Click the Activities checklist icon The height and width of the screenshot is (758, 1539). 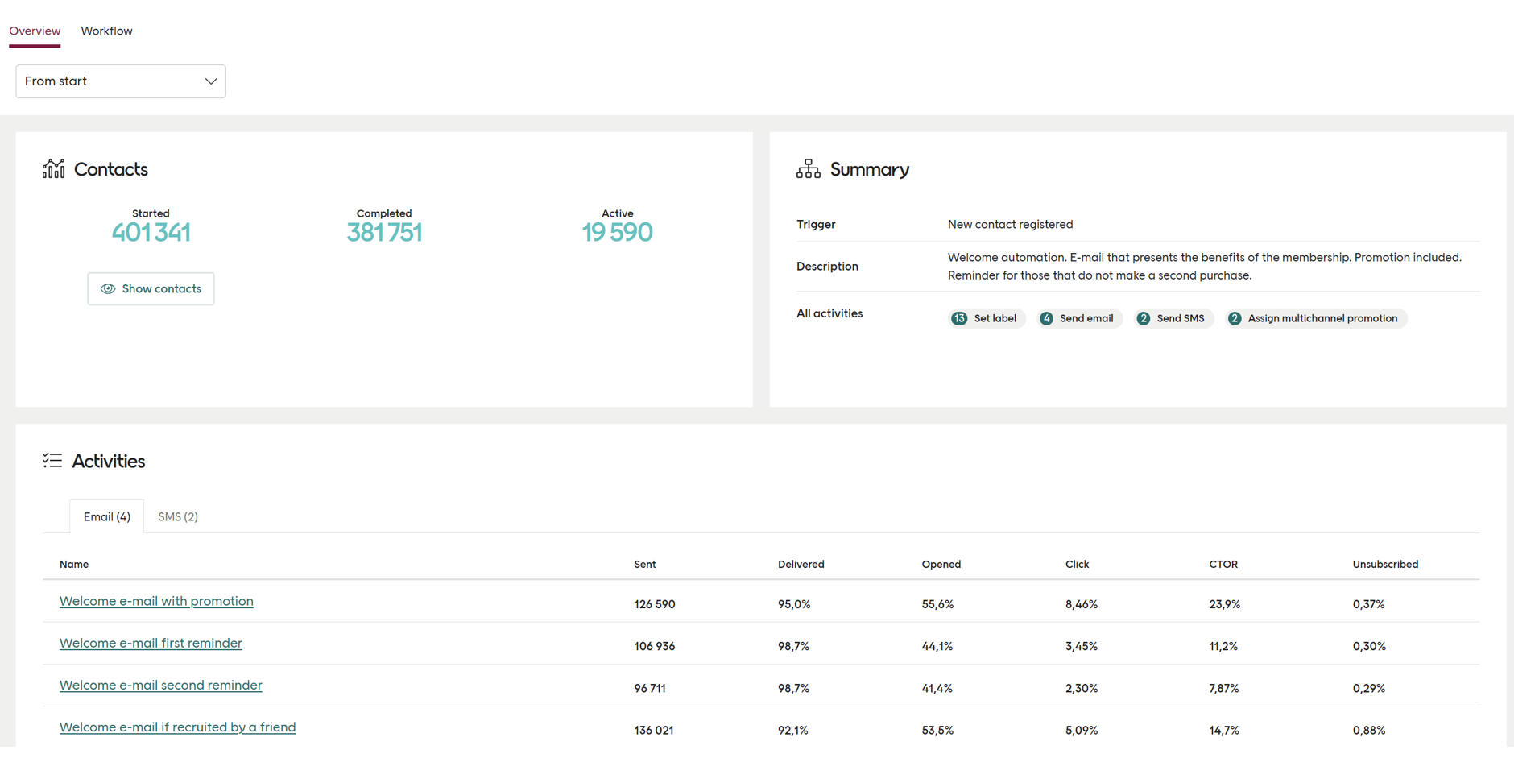coord(52,460)
